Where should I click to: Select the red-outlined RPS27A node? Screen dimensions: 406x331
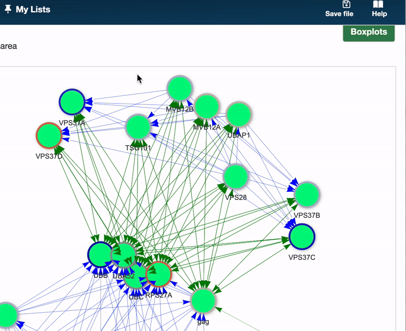(x=159, y=274)
